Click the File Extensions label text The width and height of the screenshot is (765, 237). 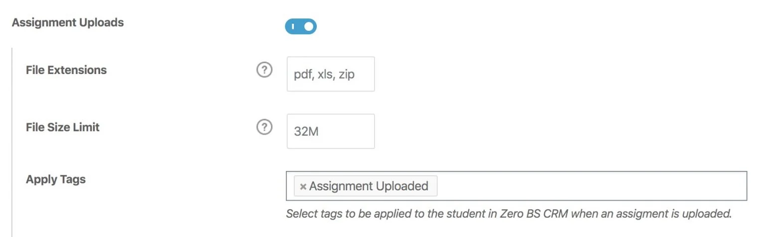point(66,70)
